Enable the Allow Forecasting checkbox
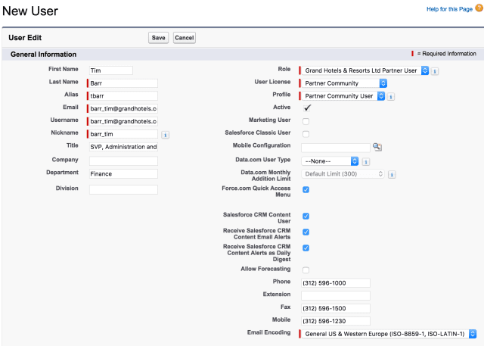The image size is (484, 346). [x=306, y=270]
